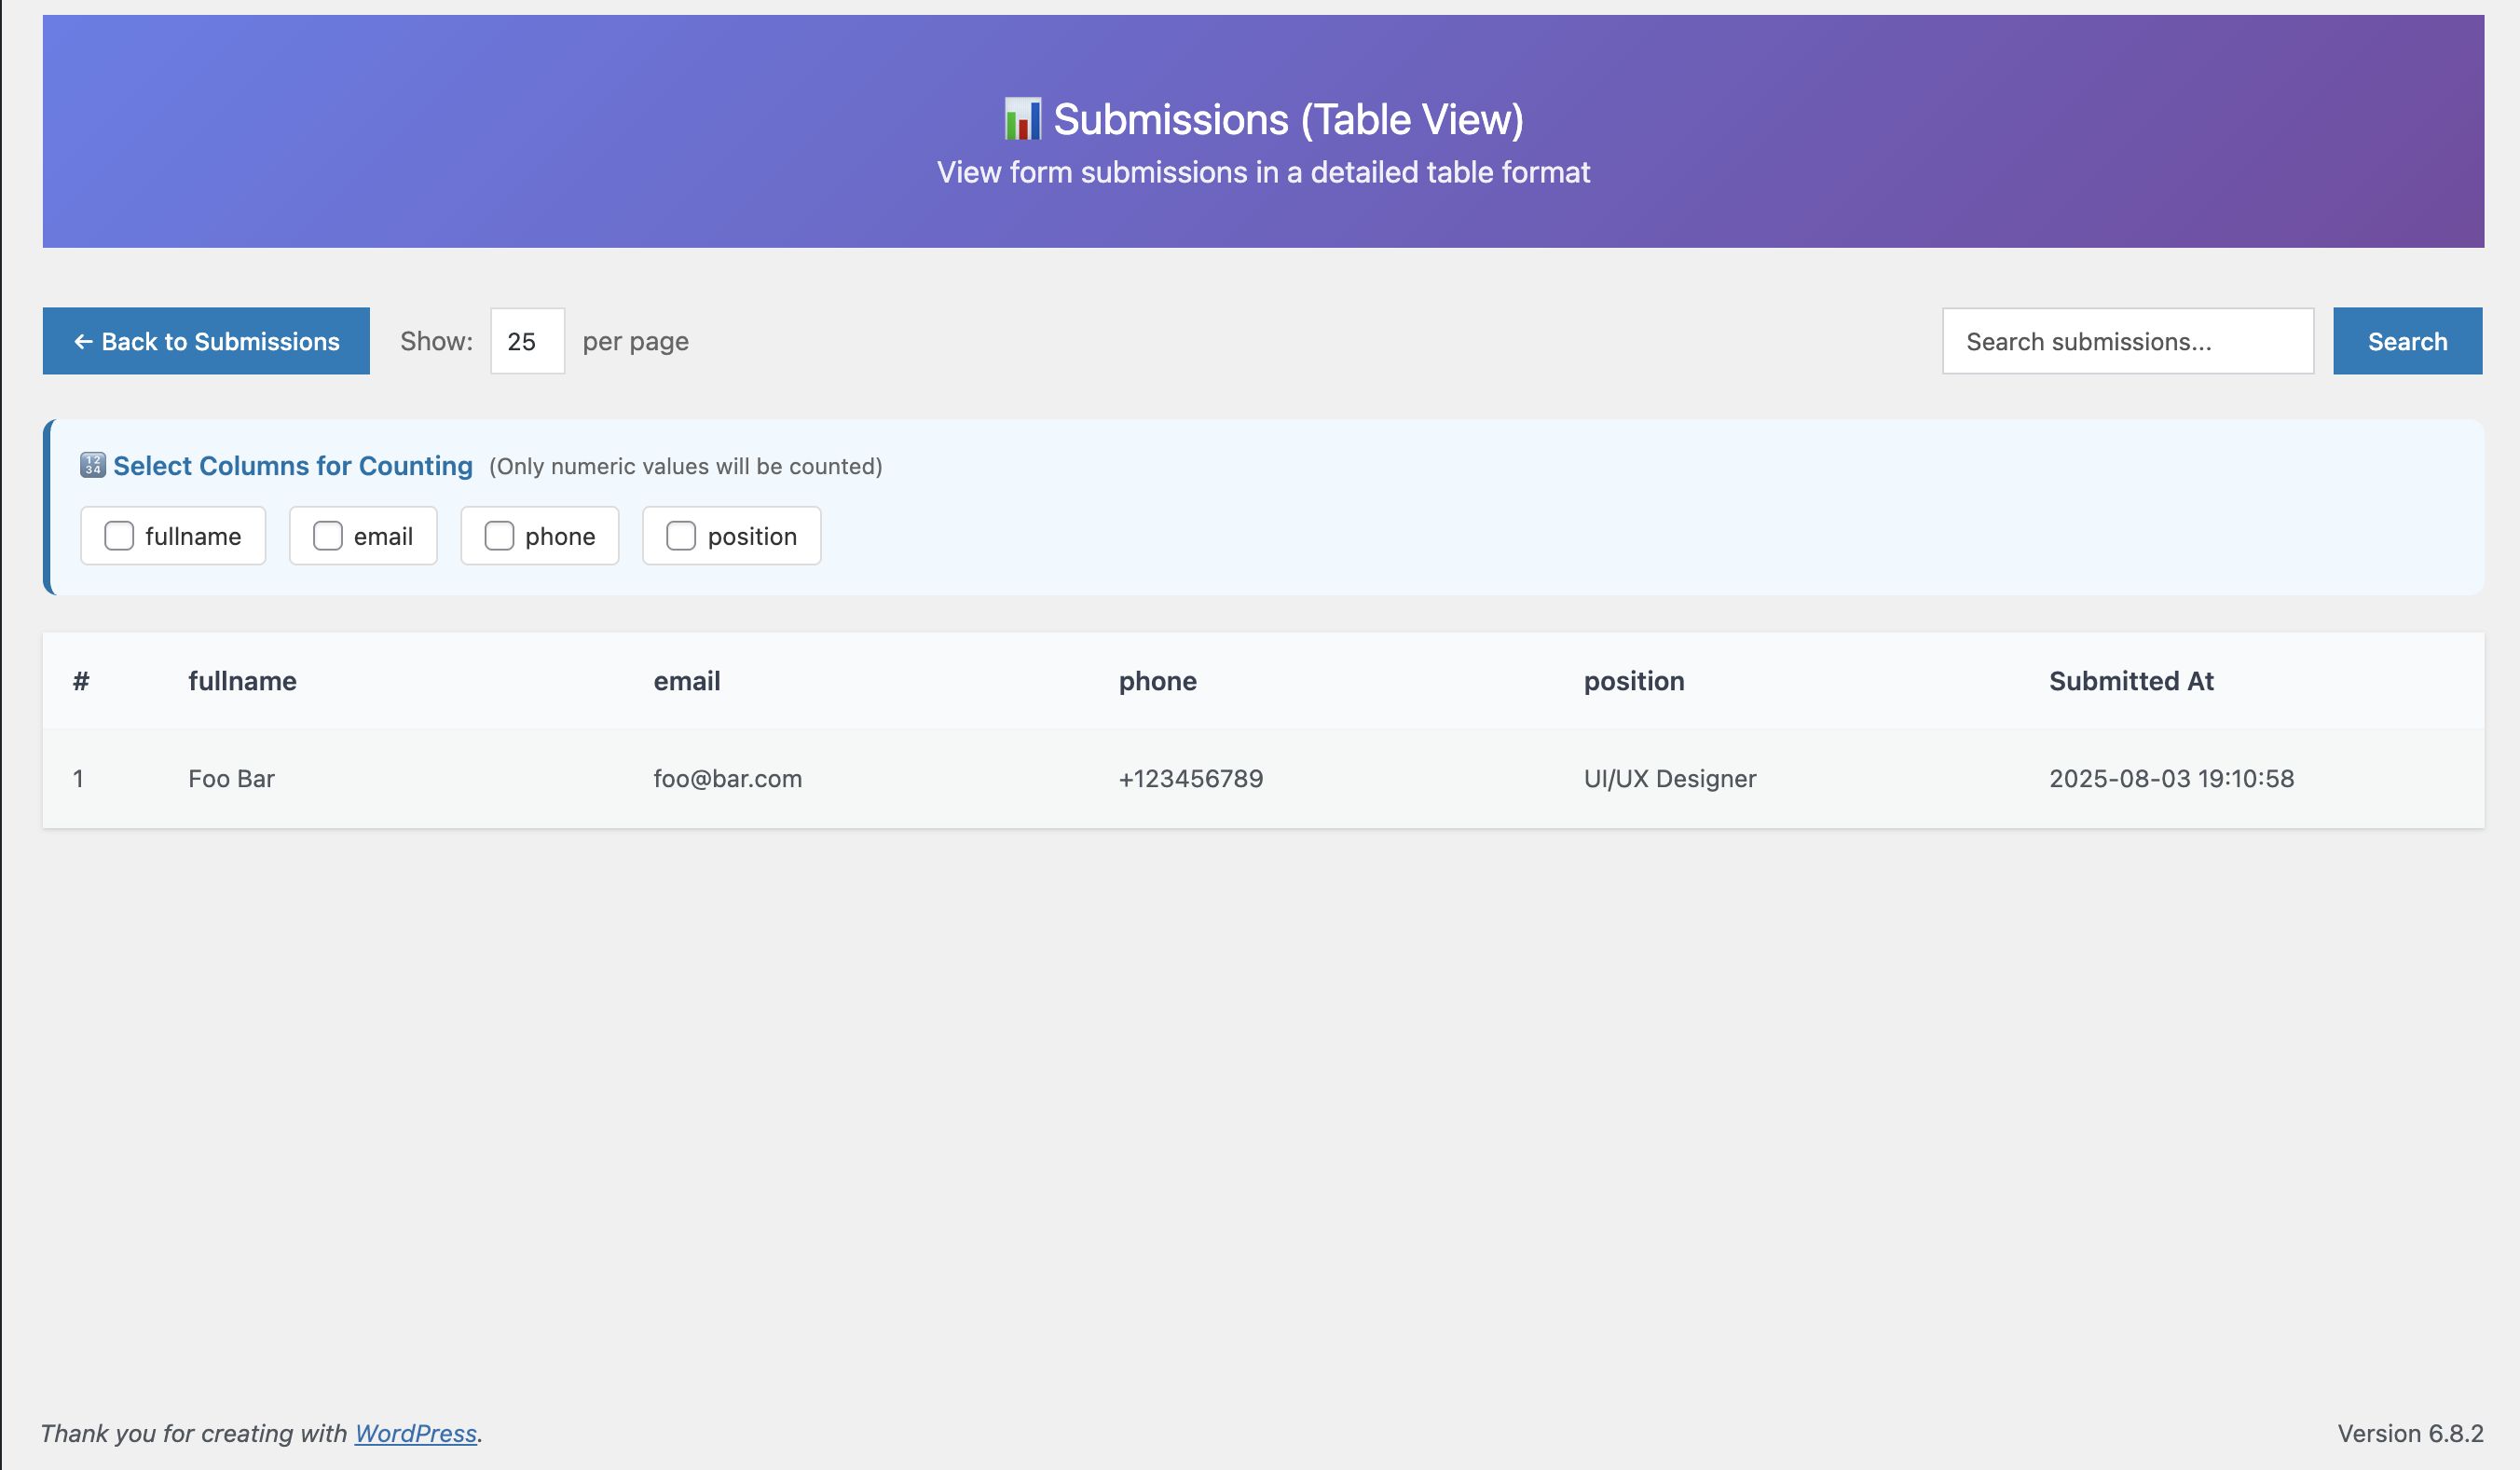Focus the Search submissions field

pos(2127,342)
